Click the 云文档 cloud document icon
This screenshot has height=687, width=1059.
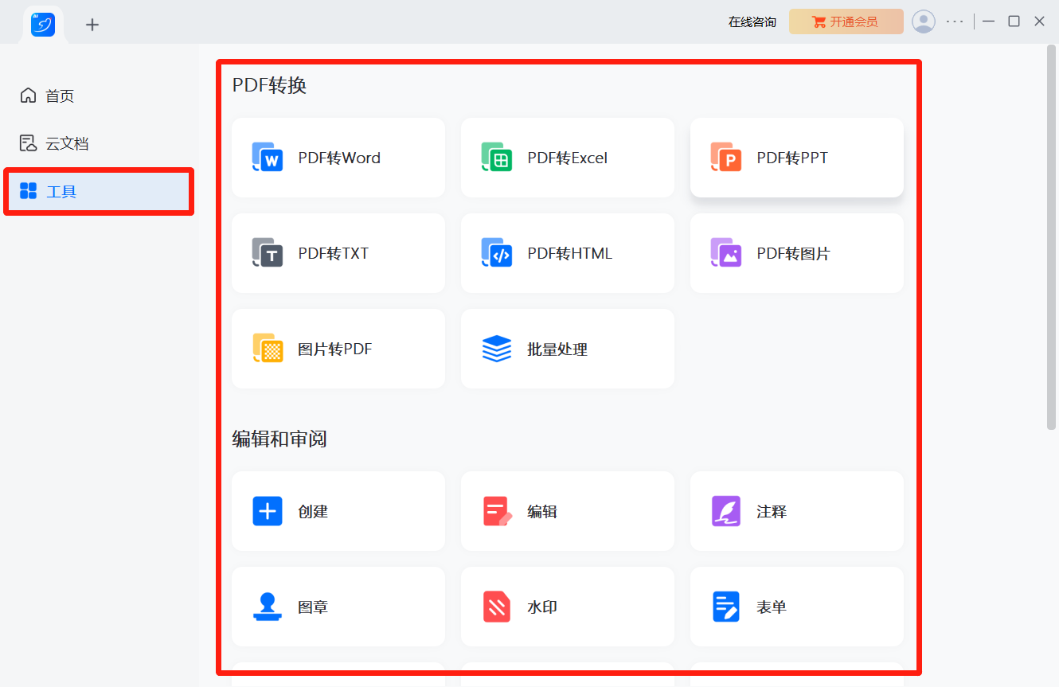[x=29, y=143]
